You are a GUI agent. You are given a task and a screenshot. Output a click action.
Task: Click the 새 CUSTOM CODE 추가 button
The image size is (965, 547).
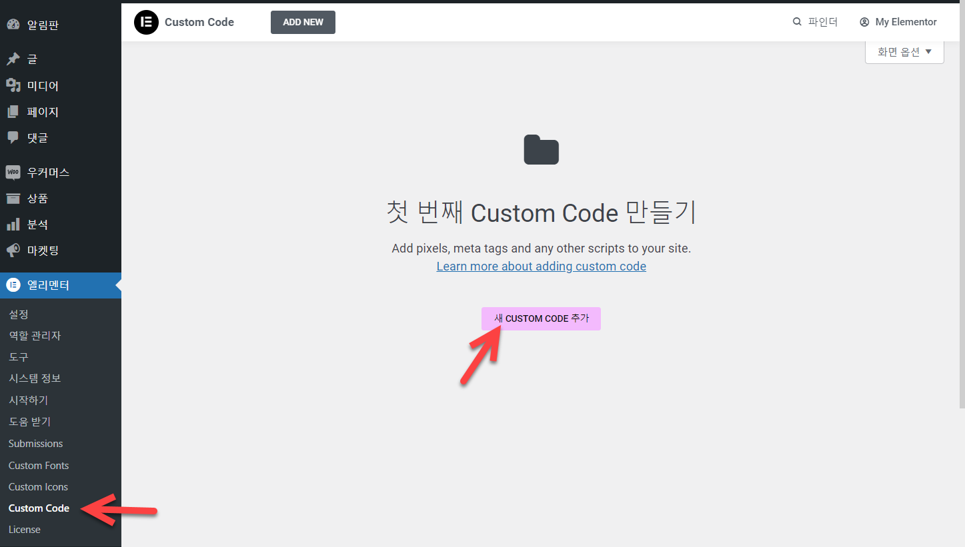pyautogui.click(x=541, y=318)
